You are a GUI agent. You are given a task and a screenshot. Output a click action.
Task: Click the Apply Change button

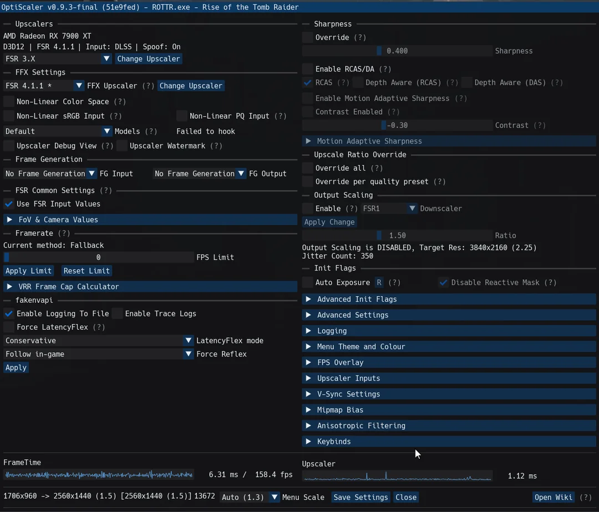click(x=329, y=222)
